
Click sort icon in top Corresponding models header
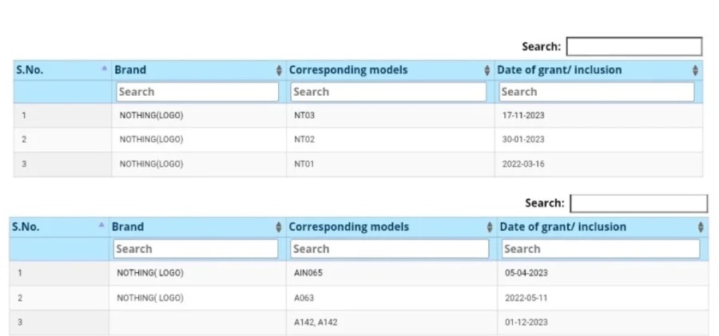487,70
